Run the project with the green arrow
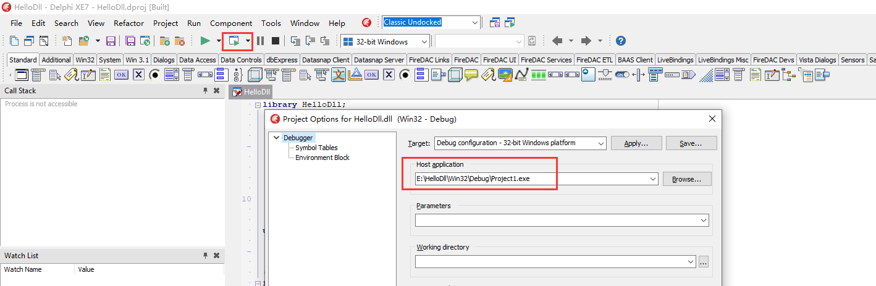Image resolution: width=876 pixels, height=286 pixels. point(205,41)
